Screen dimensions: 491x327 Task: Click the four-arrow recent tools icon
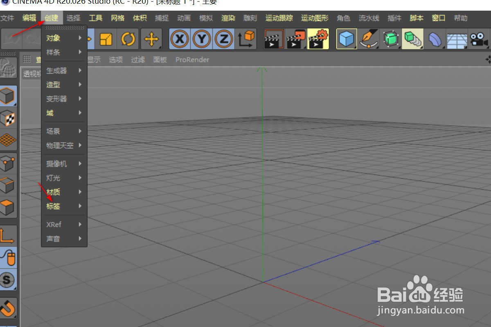pos(151,39)
